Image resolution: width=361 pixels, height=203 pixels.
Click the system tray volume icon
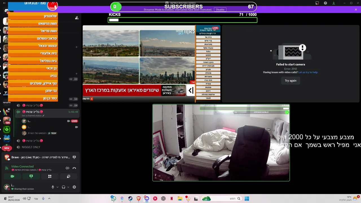(x=25, y=198)
